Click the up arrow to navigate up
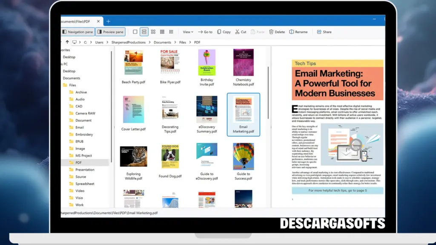Screen dimensions: 436x245 pyautogui.click(x=67, y=42)
